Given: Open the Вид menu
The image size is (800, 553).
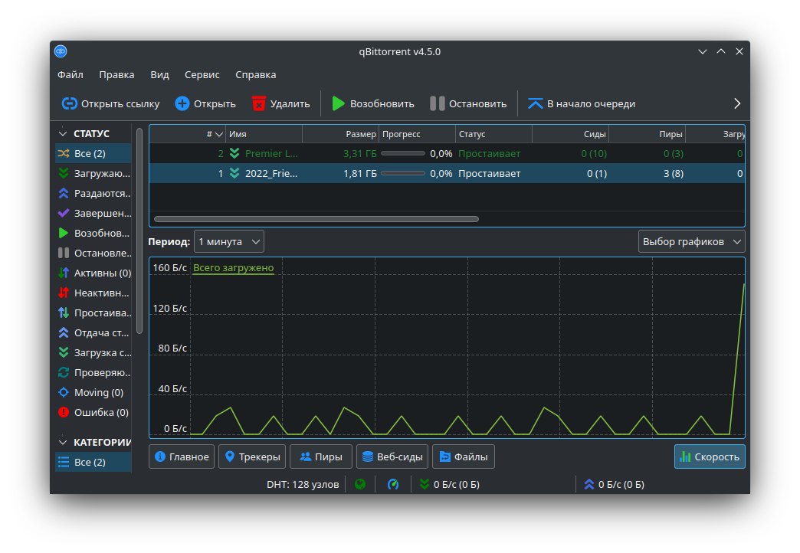Looking at the screenshot, I should [159, 74].
